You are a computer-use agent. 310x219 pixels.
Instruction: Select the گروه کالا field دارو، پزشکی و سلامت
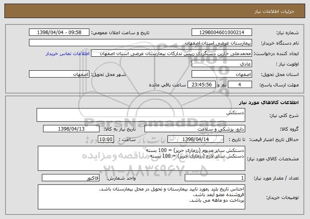195,129
